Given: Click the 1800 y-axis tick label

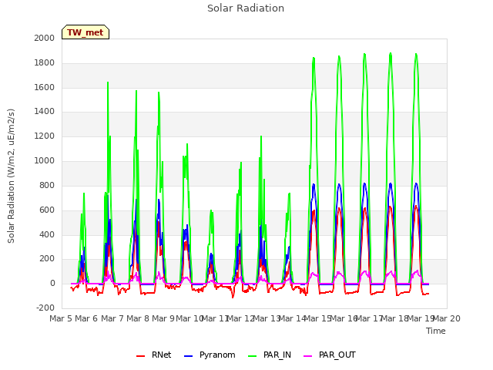Looking at the screenshot, I should (x=45, y=63).
